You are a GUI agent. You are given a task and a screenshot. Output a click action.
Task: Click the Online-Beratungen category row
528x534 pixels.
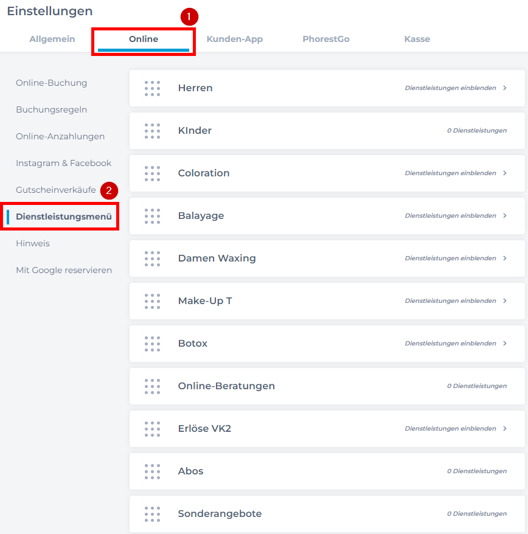(x=327, y=386)
